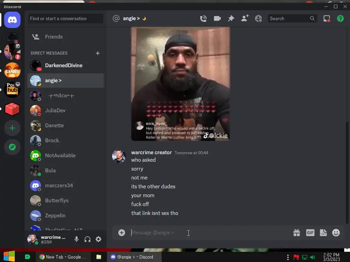Open Danette direct message

(65, 126)
